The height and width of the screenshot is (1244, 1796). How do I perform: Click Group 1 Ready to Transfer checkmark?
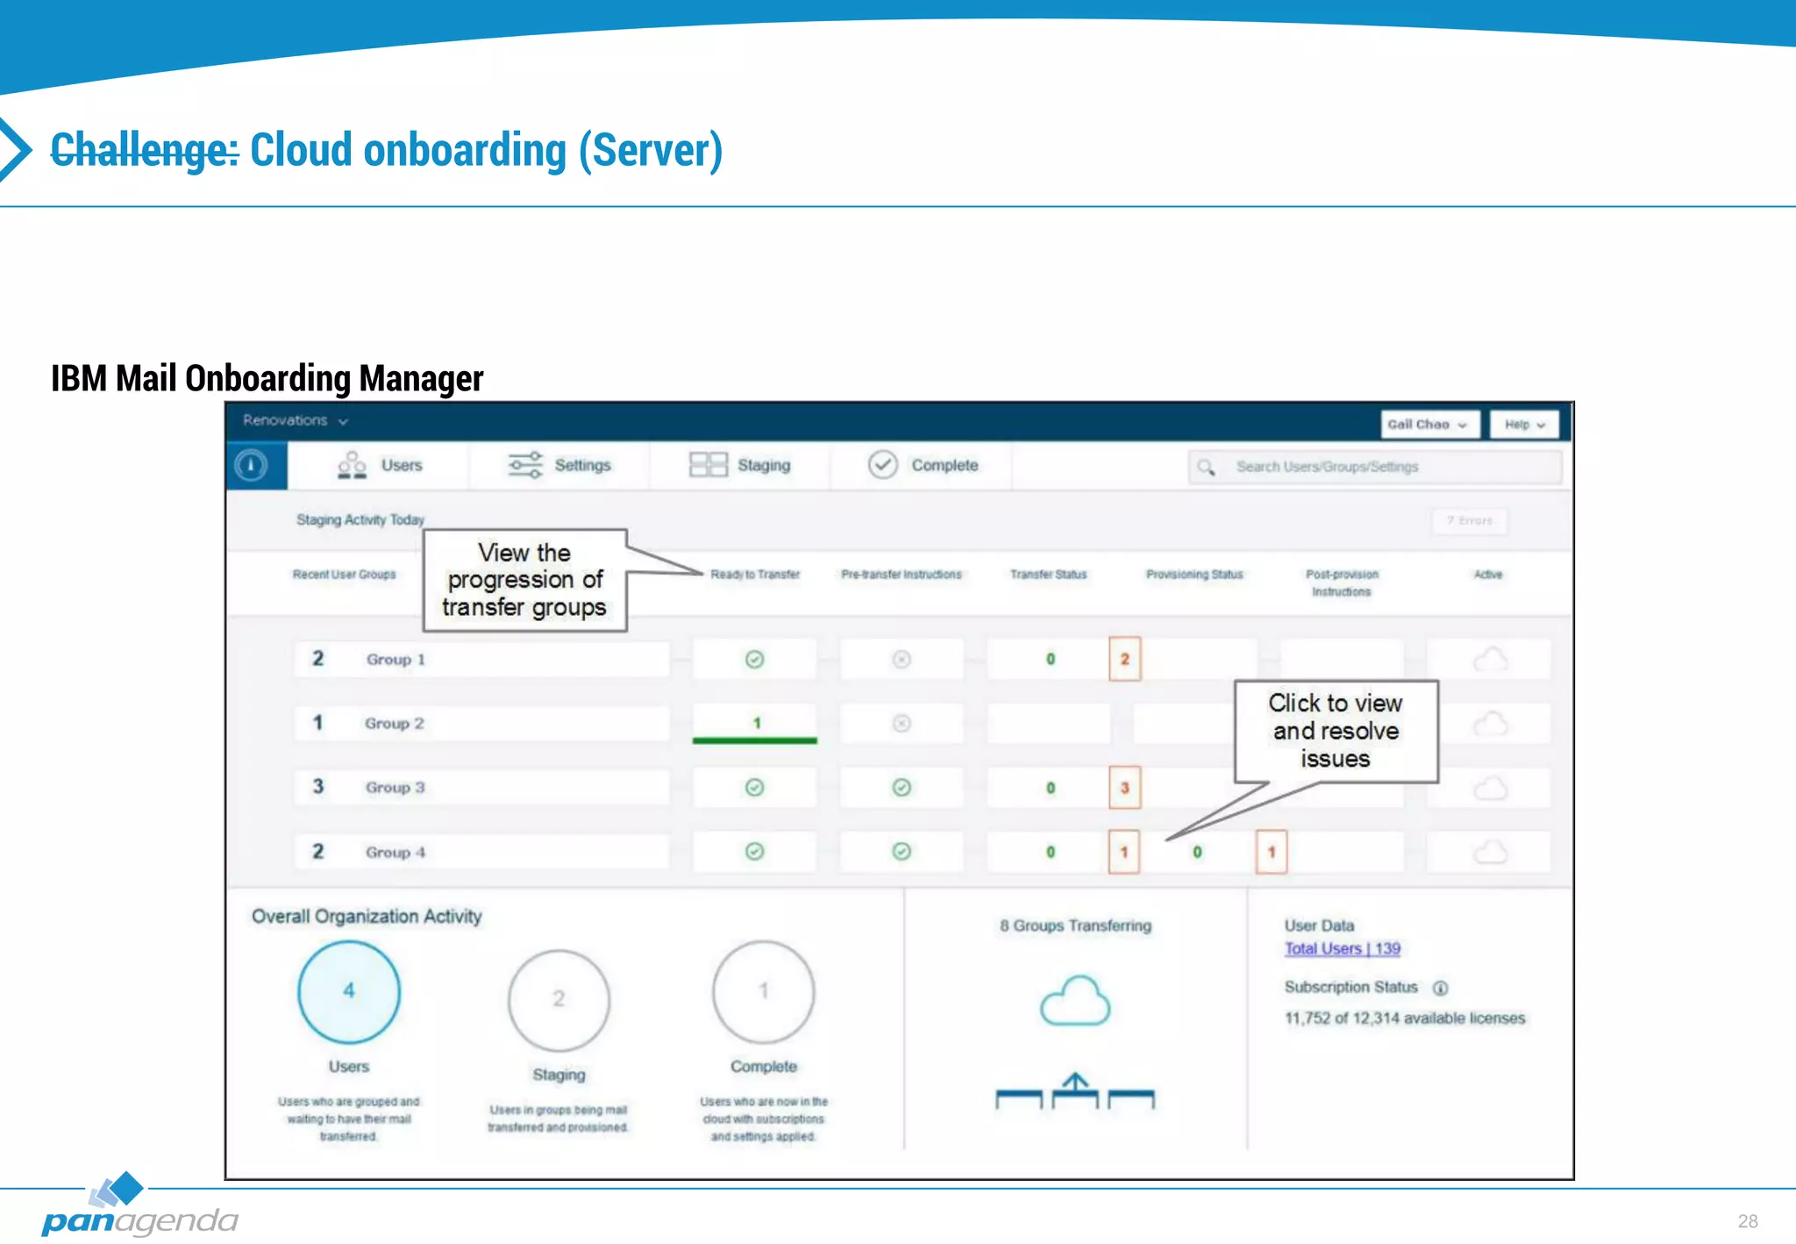tap(754, 659)
